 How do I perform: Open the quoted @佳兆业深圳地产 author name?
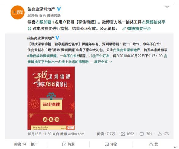click(41, 38)
